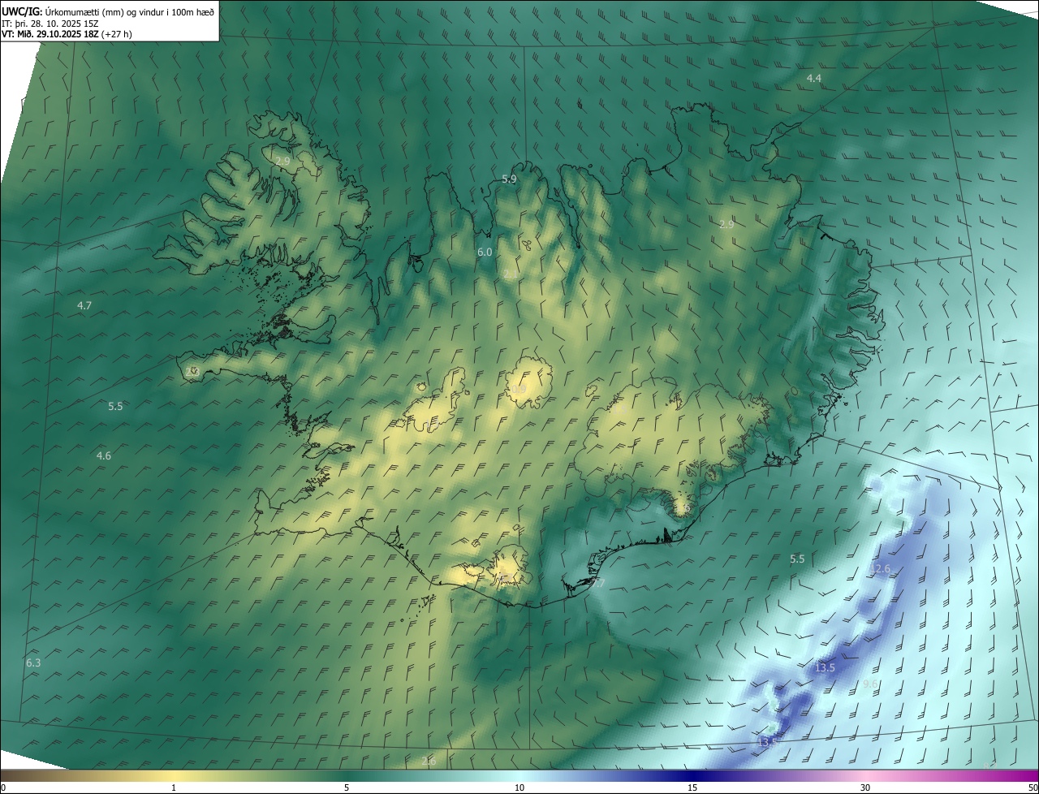This screenshot has width=1039, height=794.
Task: Click the 9.6 value label on the map
Action: [x=870, y=684]
